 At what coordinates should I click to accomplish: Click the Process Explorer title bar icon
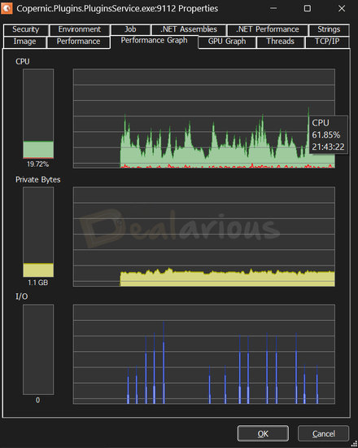(7, 8)
